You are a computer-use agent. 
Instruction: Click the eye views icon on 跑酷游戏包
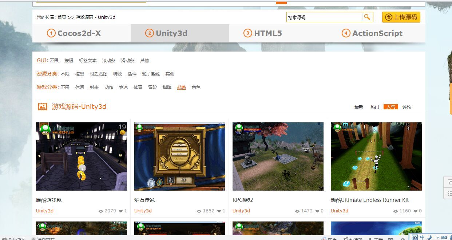point(101,211)
